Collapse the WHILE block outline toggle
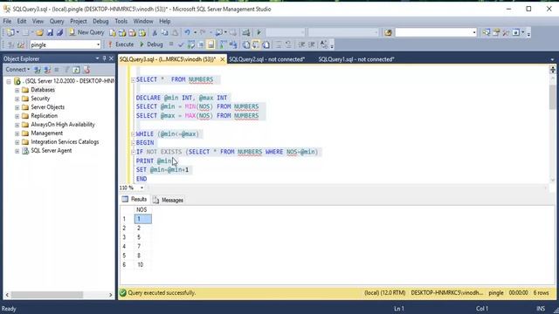The width and height of the screenshot is (559, 314). 133,134
